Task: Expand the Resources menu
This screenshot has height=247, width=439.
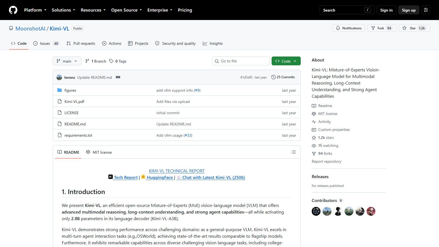Action: 93,10
